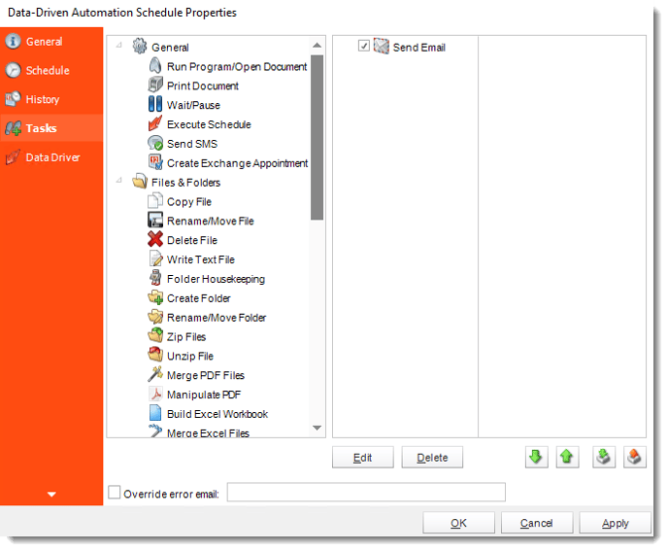Click the green arrow import tasks icon
This screenshot has width=668, height=551.
tap(603, 457)
